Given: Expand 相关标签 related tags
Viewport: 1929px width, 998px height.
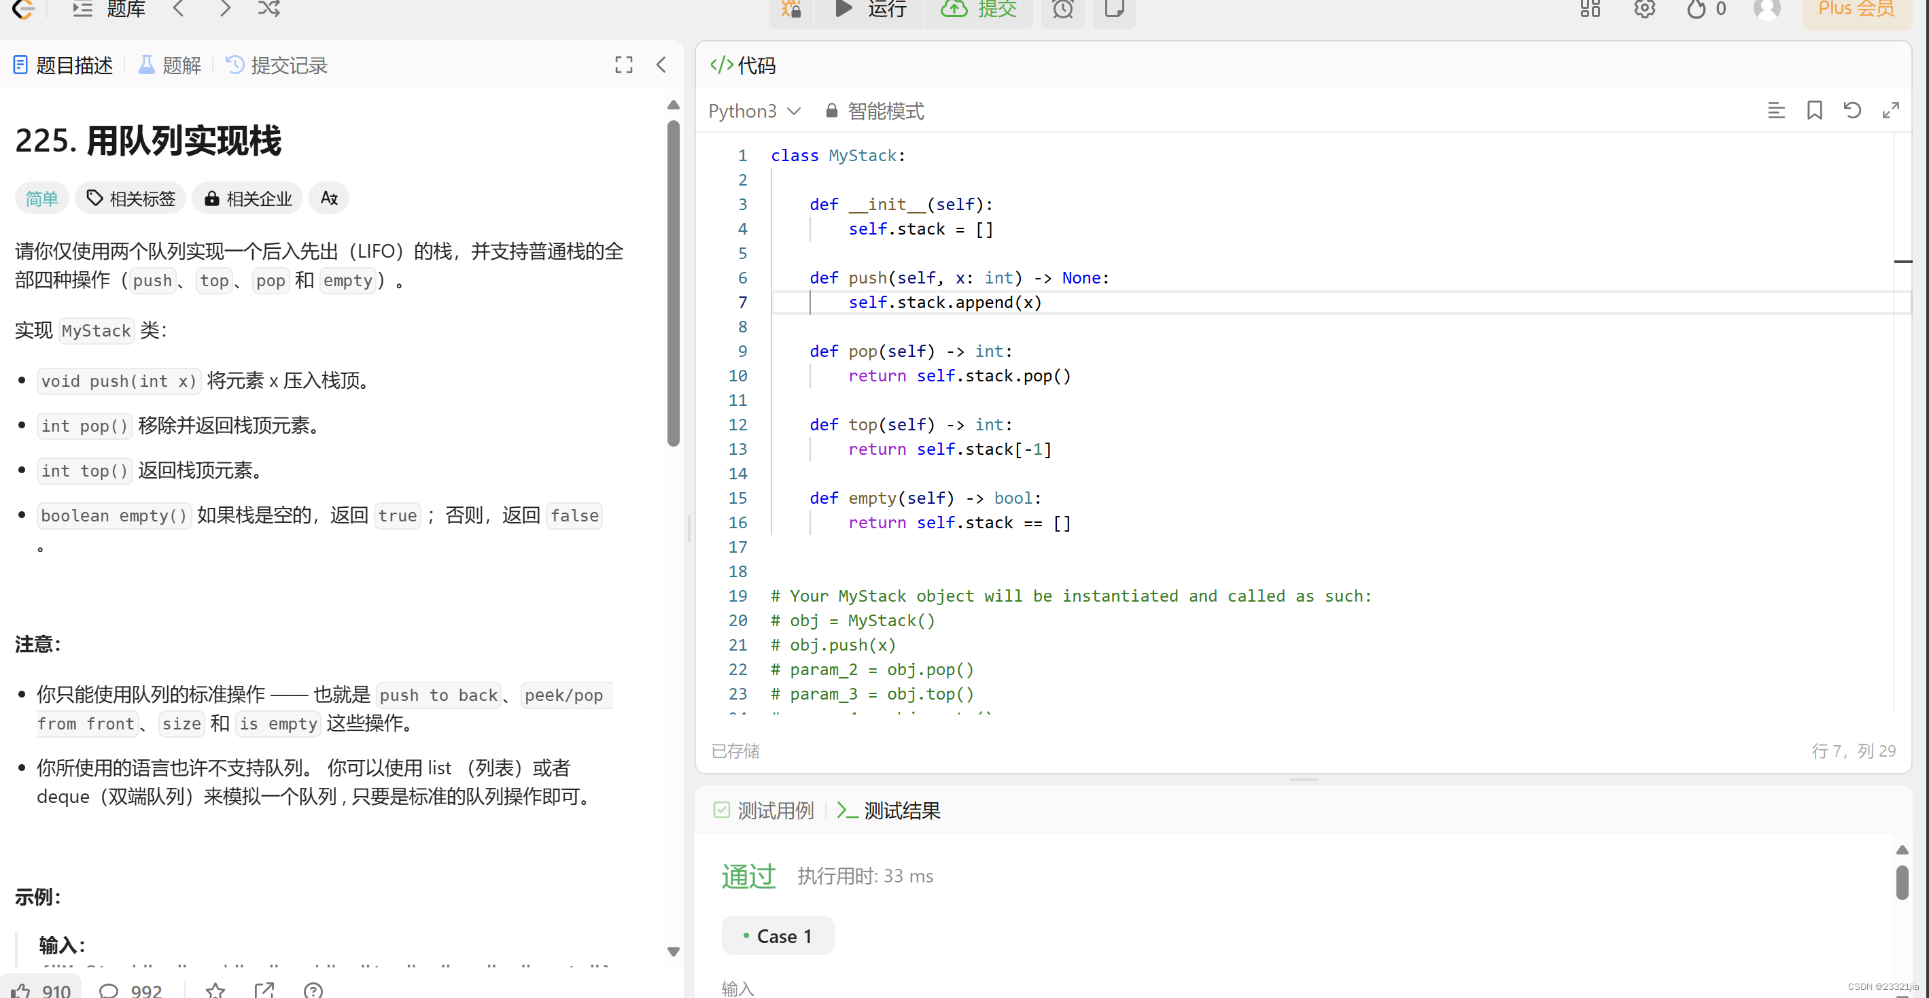Looking at the screenshot, I should tap(131, 199).
